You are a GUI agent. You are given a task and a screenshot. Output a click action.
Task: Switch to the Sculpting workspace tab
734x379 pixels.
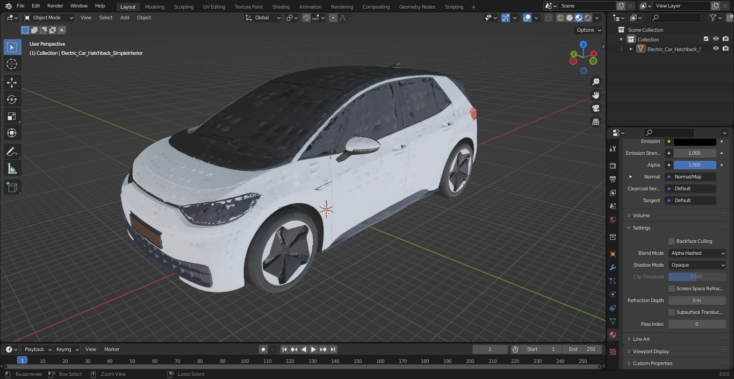tap(184, 6)
